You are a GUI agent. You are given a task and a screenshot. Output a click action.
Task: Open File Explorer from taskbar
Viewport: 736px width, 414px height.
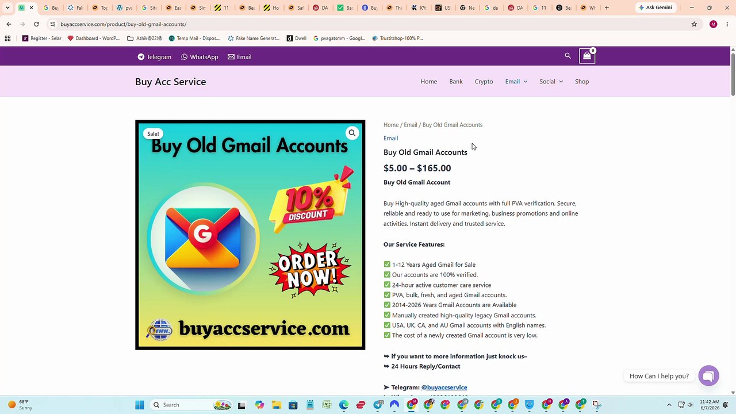click(x=276, y=405)
